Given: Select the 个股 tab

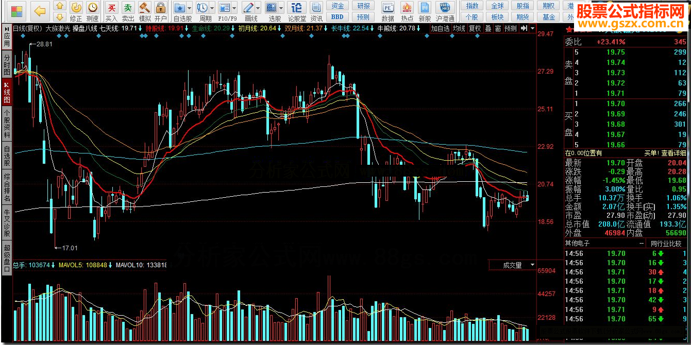Looking at the screenshot, I should 472,17.
